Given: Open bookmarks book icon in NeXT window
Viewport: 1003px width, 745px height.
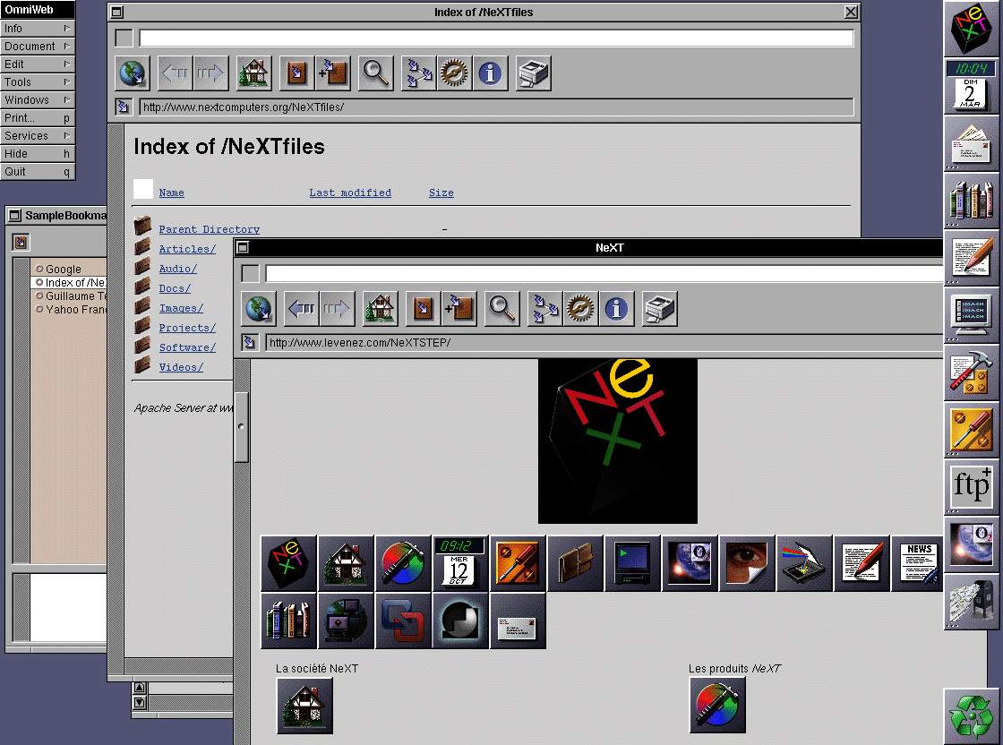Looking at the screenshot, I should (x=422, y=309).
